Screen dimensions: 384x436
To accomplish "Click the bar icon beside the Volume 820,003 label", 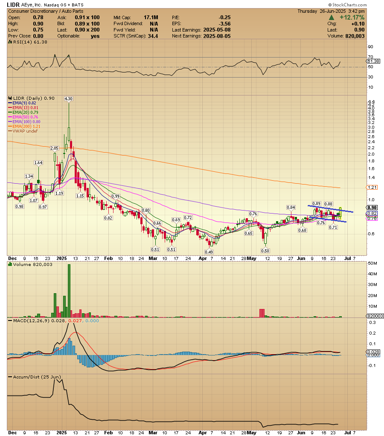I will tap(10, 264).
